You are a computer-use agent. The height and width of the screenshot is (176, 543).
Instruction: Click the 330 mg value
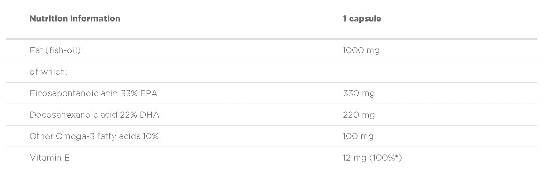(x=359, y=93)
